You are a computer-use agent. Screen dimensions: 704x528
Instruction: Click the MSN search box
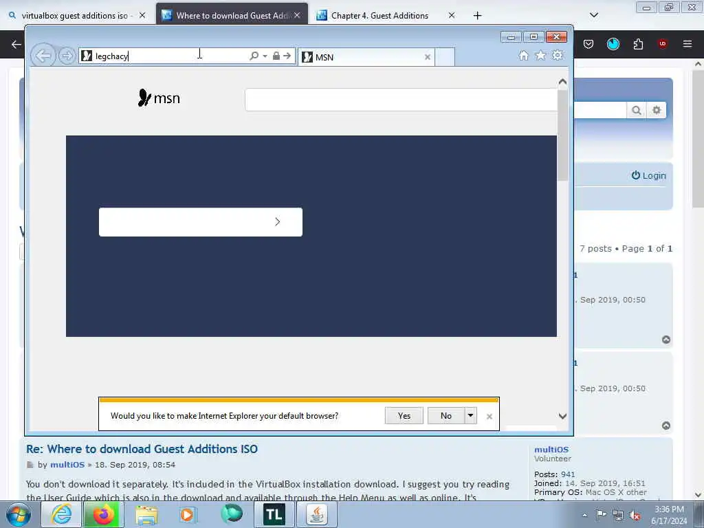(x=401, y=100)
